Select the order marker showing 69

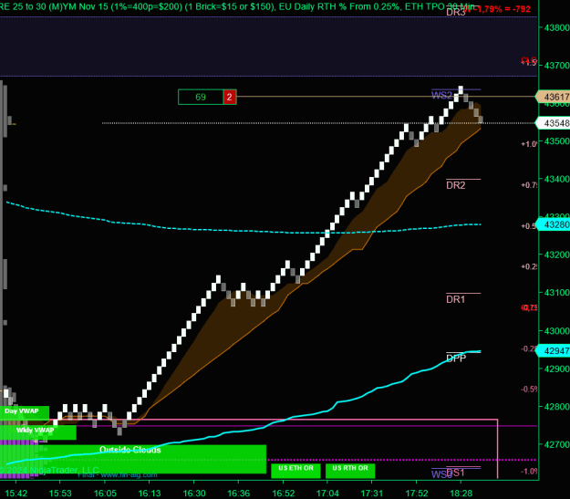click(201, 97)
